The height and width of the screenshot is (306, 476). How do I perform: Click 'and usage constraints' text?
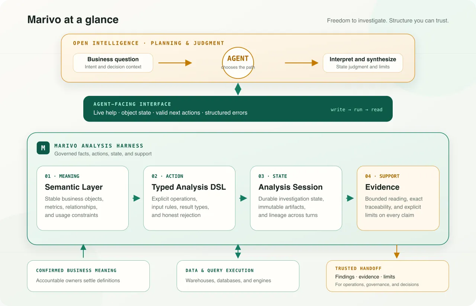71,215
